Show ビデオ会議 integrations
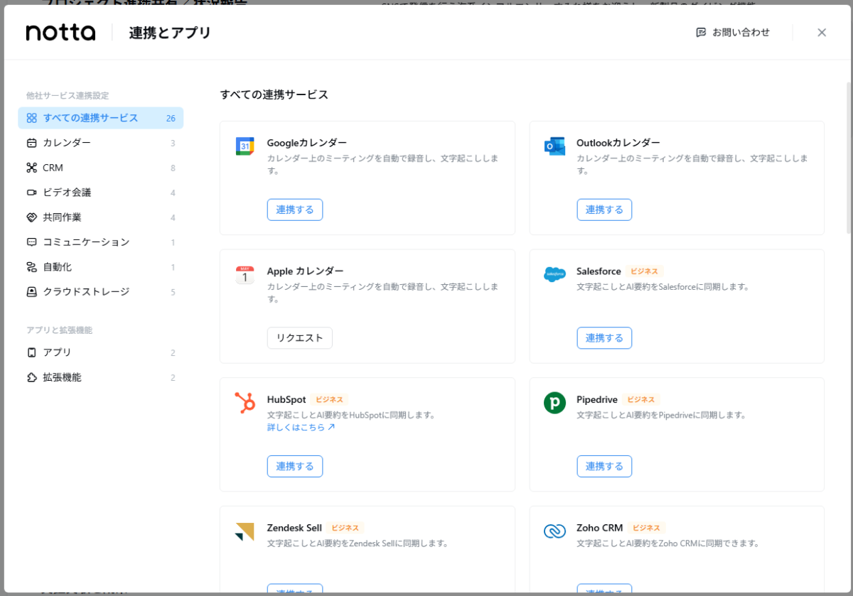 pos(67,193)
